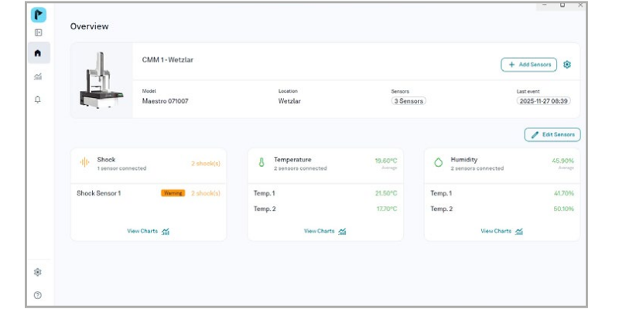Click the device settings gear beside Add Sensors
The width and height of the screenshot is (619, 309).
pos(567,65)
